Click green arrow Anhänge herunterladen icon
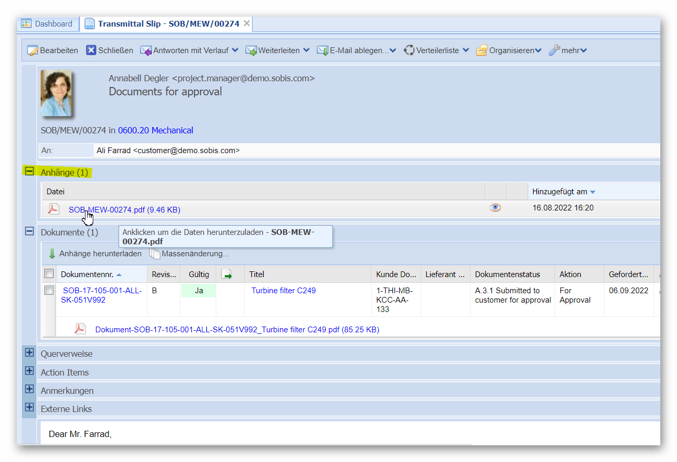The height and width of the screenshot is (462, 677). click(52, 254)
